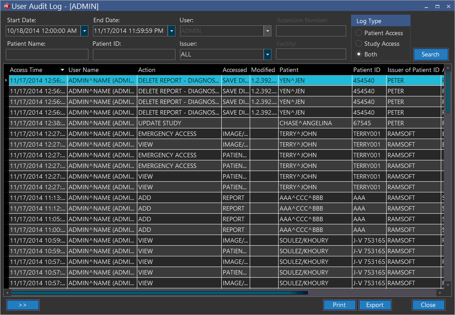
Task: Click the Print button
Action: coord(339,305)
